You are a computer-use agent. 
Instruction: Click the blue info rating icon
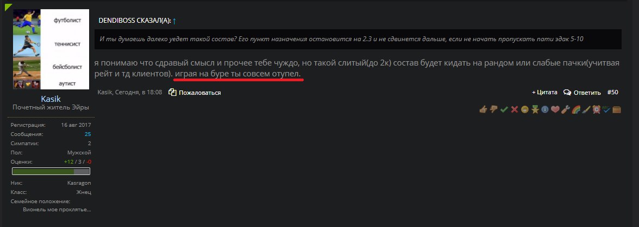click(545, 109)
